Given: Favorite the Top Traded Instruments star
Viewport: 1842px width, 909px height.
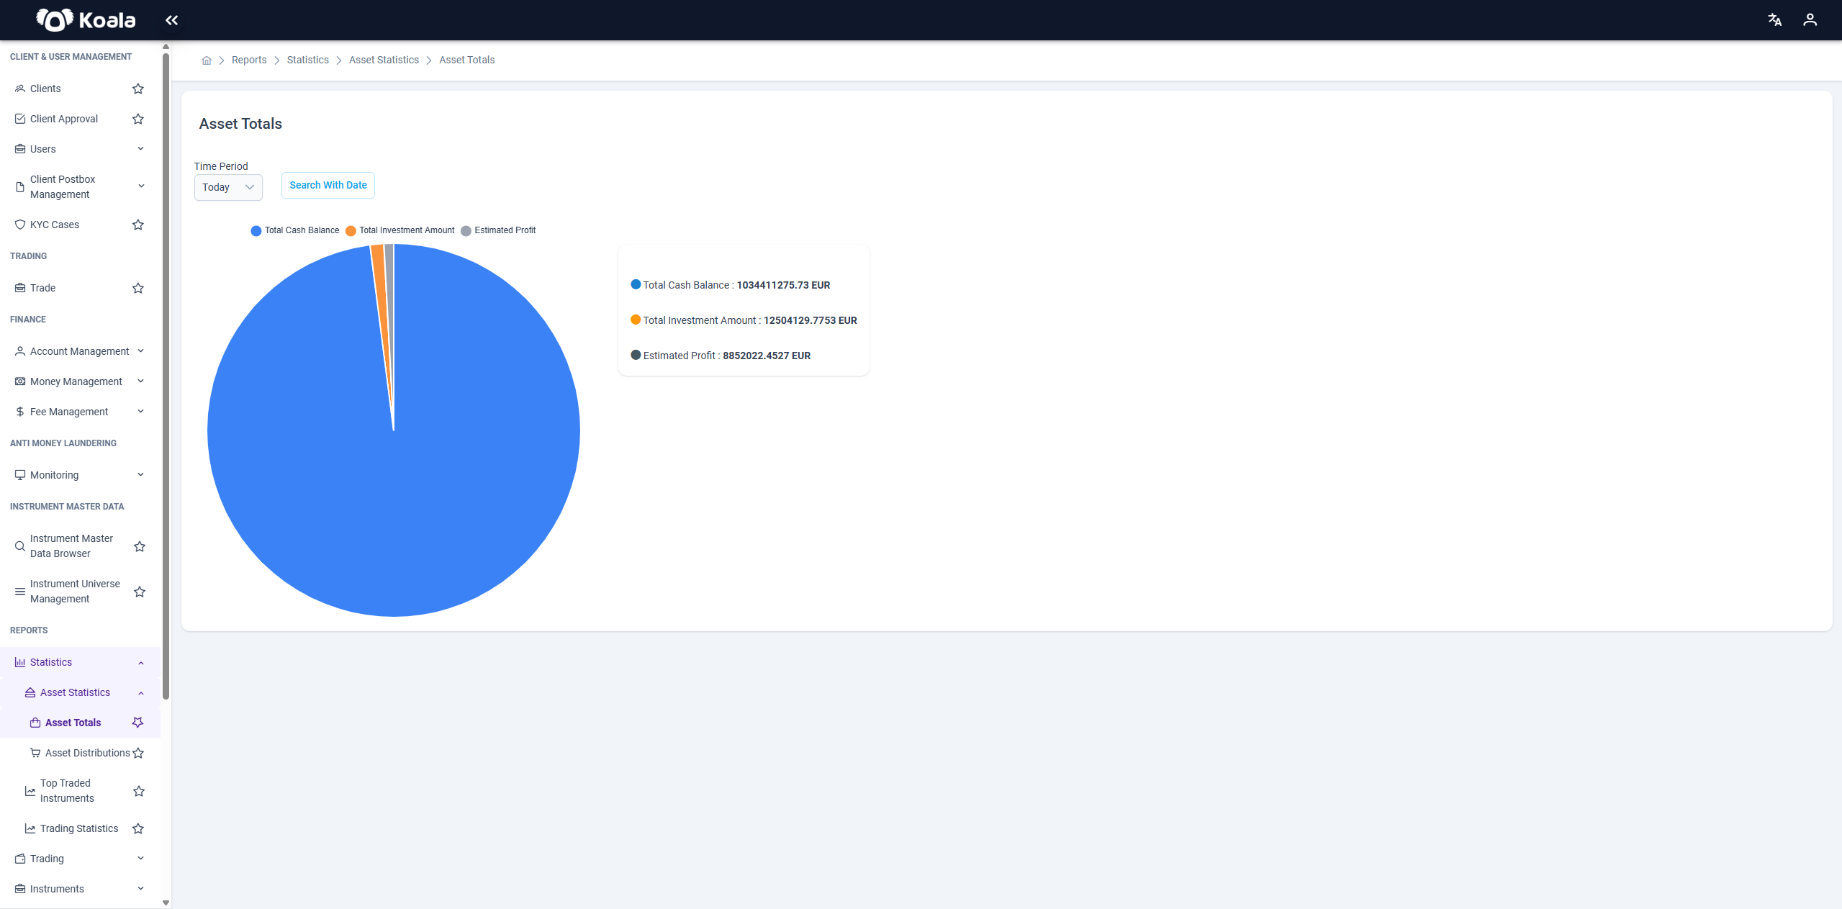Looking at the screenshot, I should pyautogui.click(x=139, y=791).
